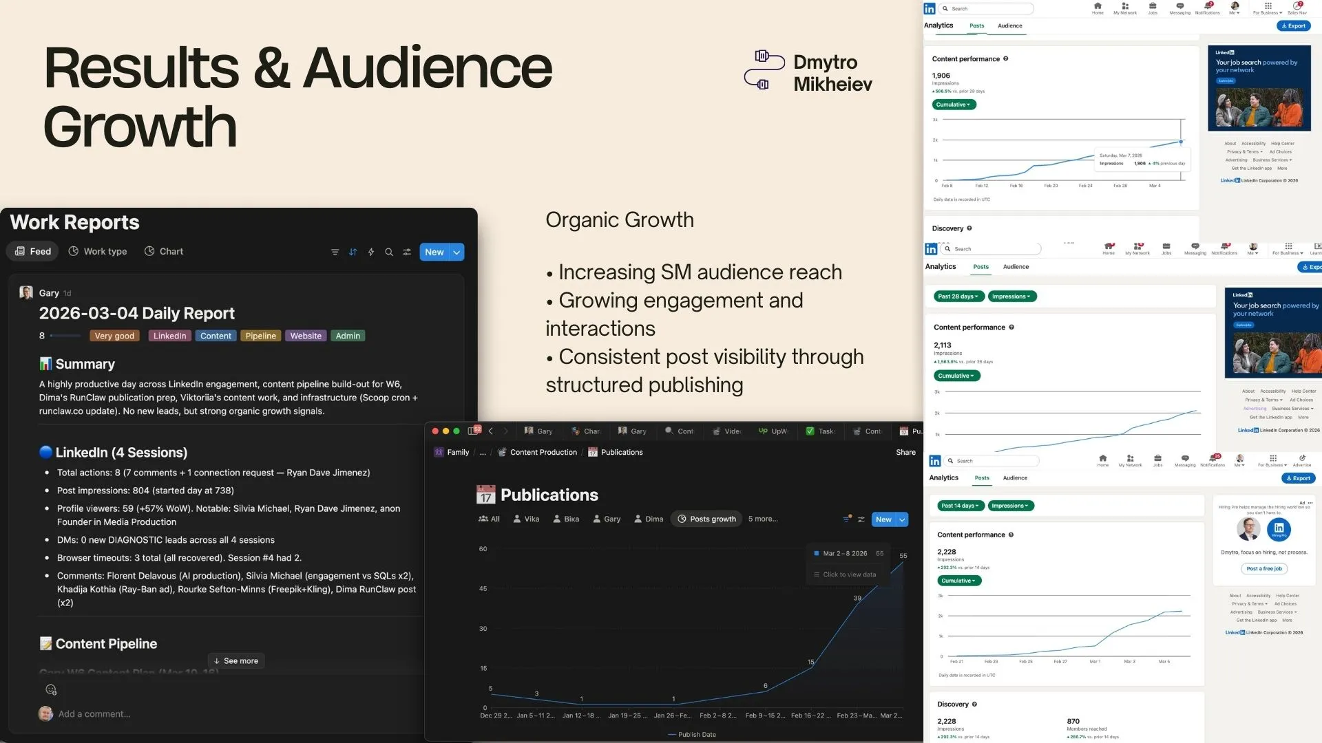This screenshot has width=1322, height=743.
Task: Open the lightning automations icon in Work Reports
Action: [x=371, y=252]
